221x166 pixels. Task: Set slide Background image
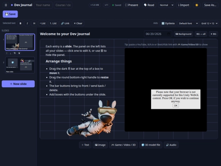click(x=183, y=34)
